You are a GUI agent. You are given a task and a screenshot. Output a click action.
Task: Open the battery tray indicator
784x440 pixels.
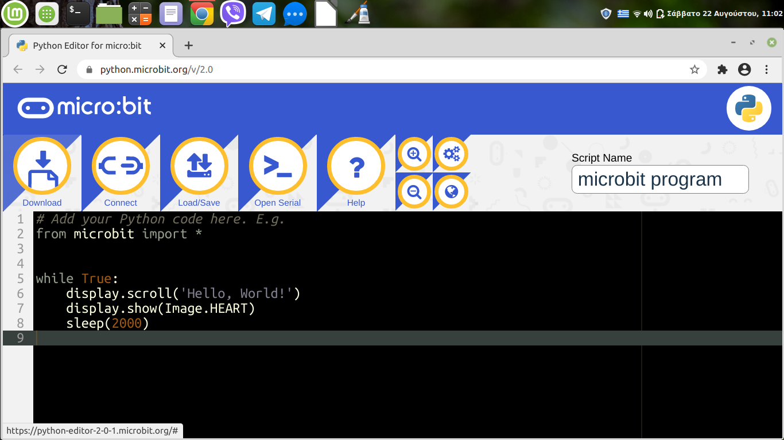[x=660, y=13]
